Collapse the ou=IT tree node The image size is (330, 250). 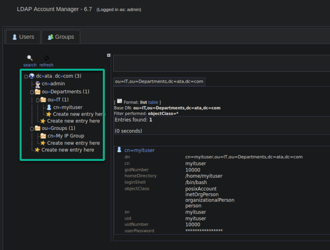[38, 100]
